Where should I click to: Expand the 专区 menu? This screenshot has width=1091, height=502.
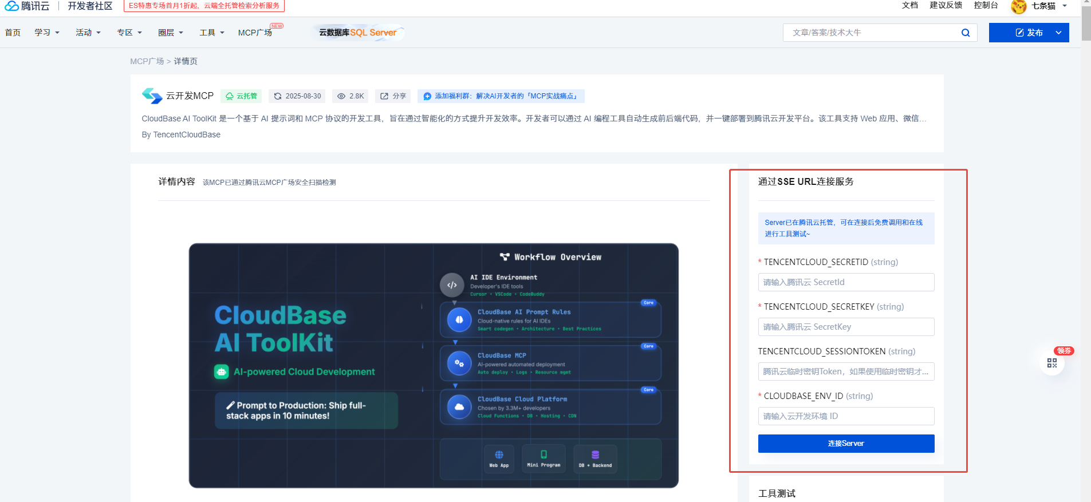click(129, 33)
